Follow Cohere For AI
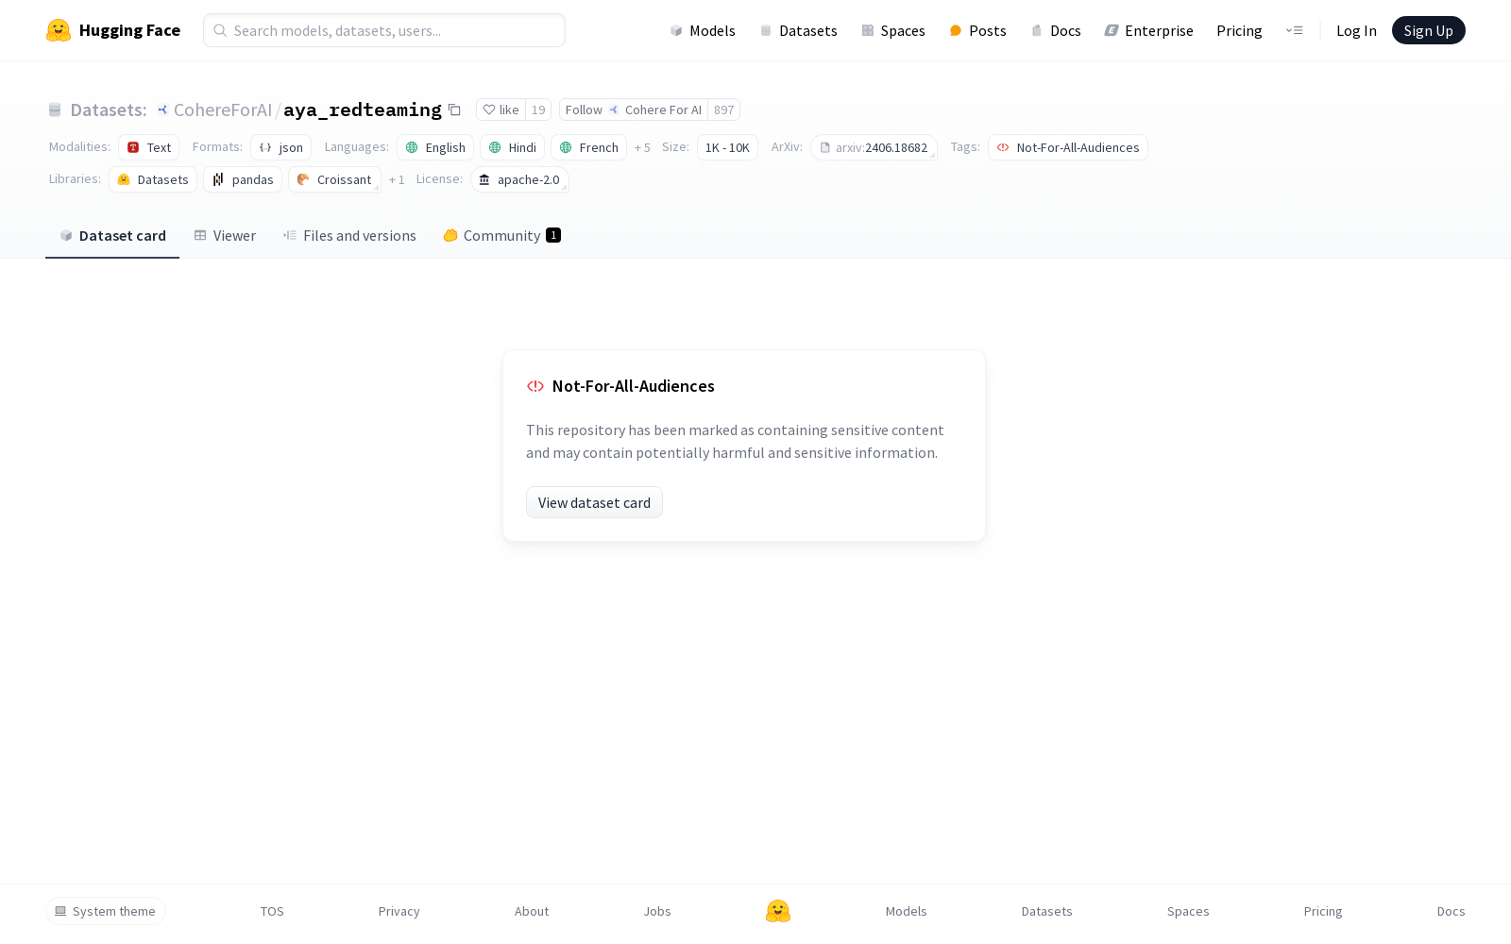Viewport: 1511px width, 944px height. 634,110
